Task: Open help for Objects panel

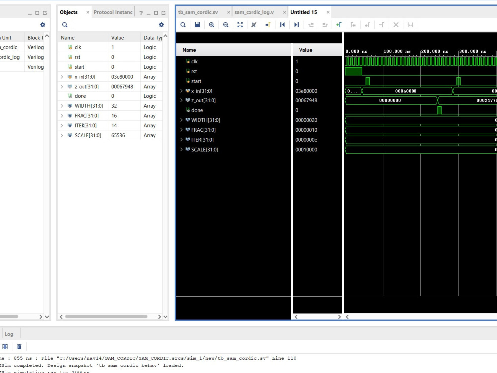Action: click(x=141, y=13)
